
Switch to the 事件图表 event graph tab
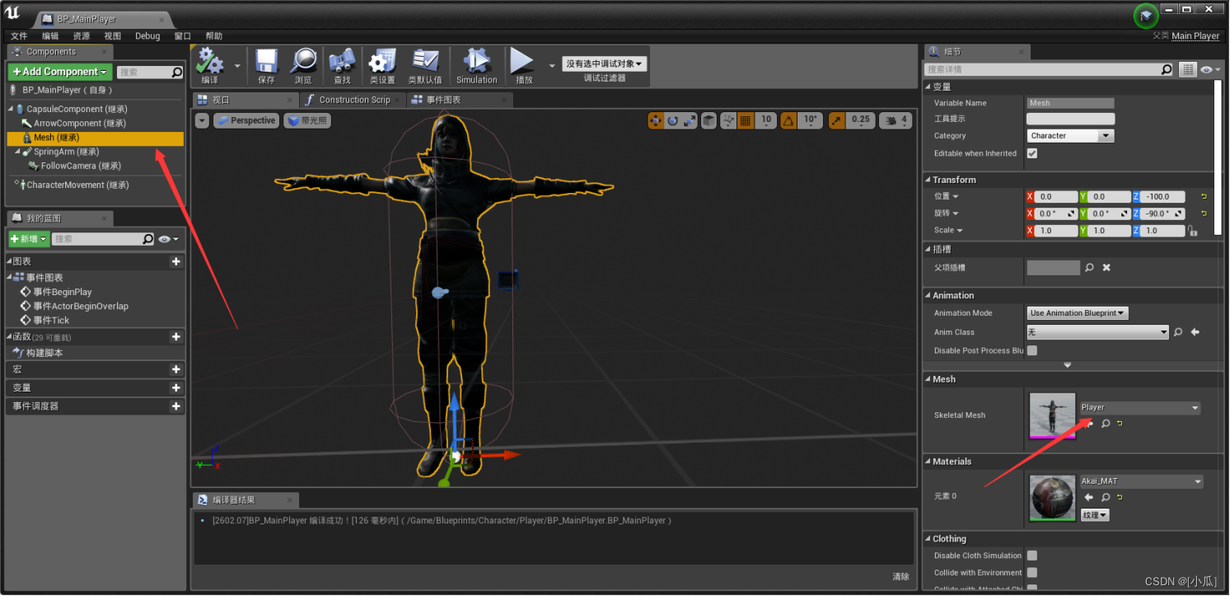pos(460,100)
